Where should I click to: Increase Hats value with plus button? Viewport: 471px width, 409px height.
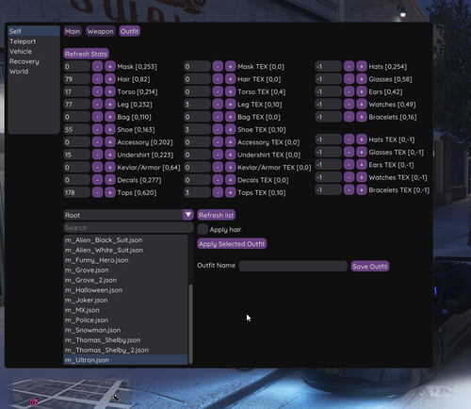click(x=362, y=67)
